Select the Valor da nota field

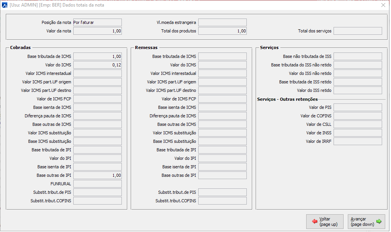(97, 31)
